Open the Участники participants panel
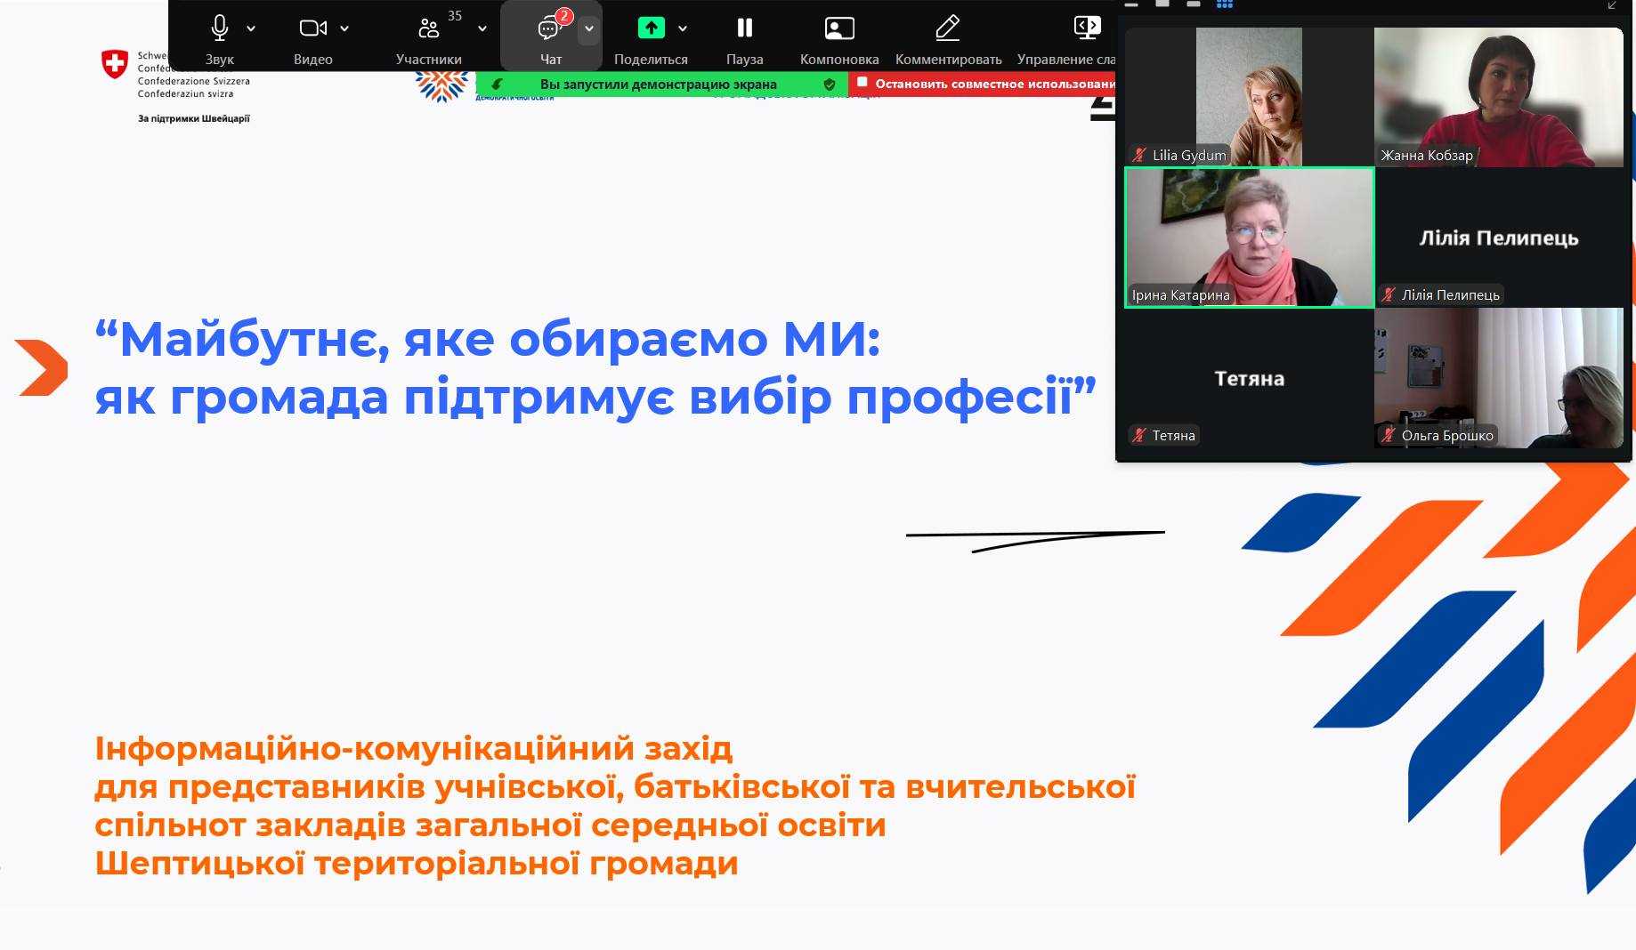1636x950 pixels. coord(428,28)
